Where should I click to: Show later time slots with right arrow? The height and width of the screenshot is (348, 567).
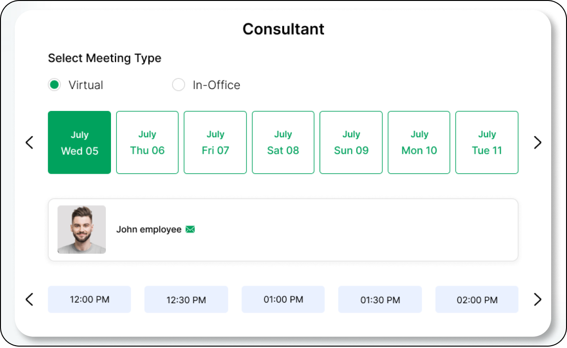538,299
